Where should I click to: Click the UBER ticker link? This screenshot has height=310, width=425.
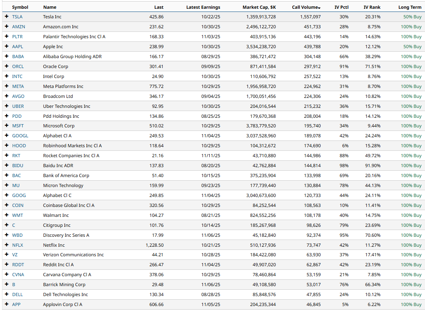(18, 106)
